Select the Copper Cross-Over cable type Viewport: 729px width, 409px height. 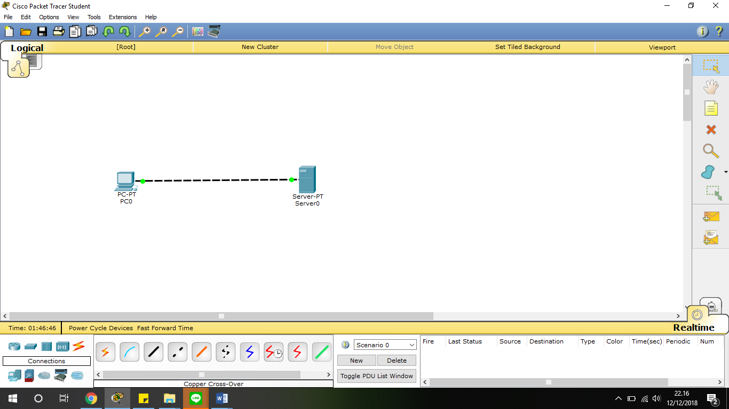click(177, 351)
